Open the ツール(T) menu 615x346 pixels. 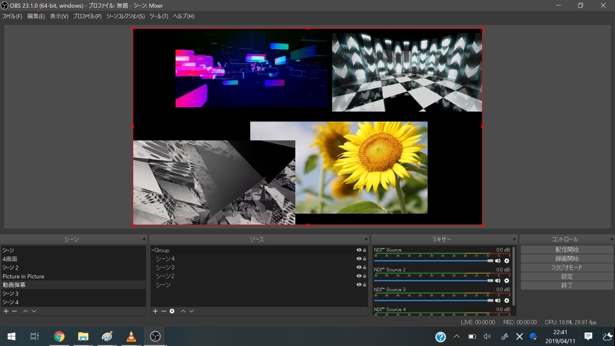point(158,16)
